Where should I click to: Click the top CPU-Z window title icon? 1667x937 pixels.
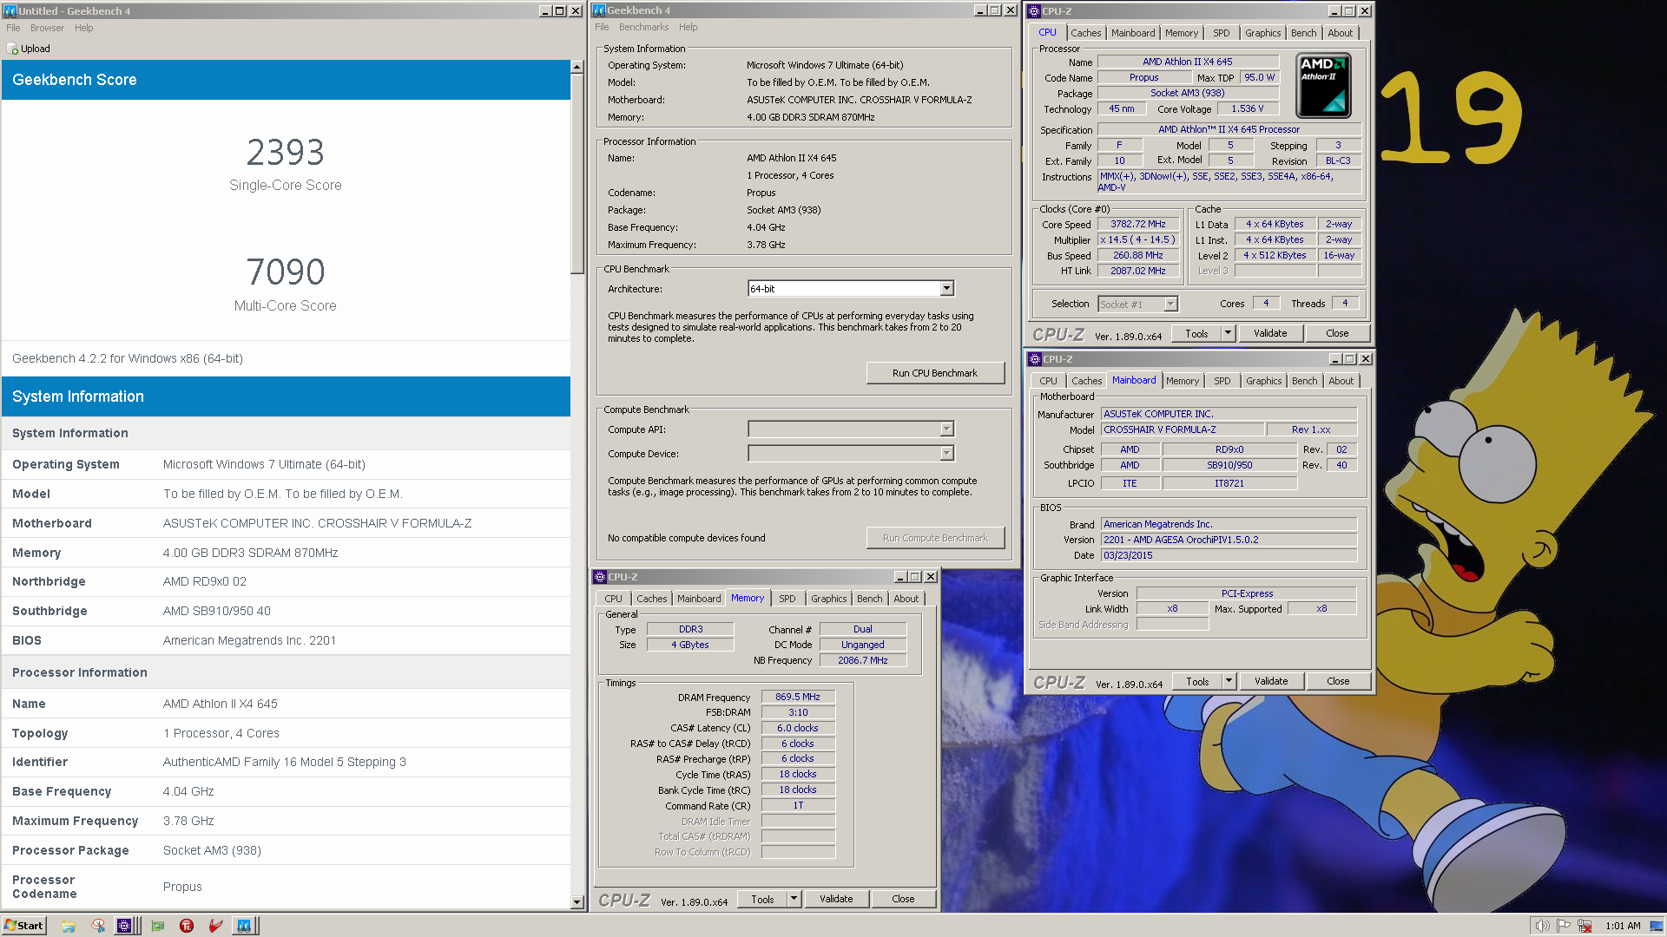[x=1034, y=11]
